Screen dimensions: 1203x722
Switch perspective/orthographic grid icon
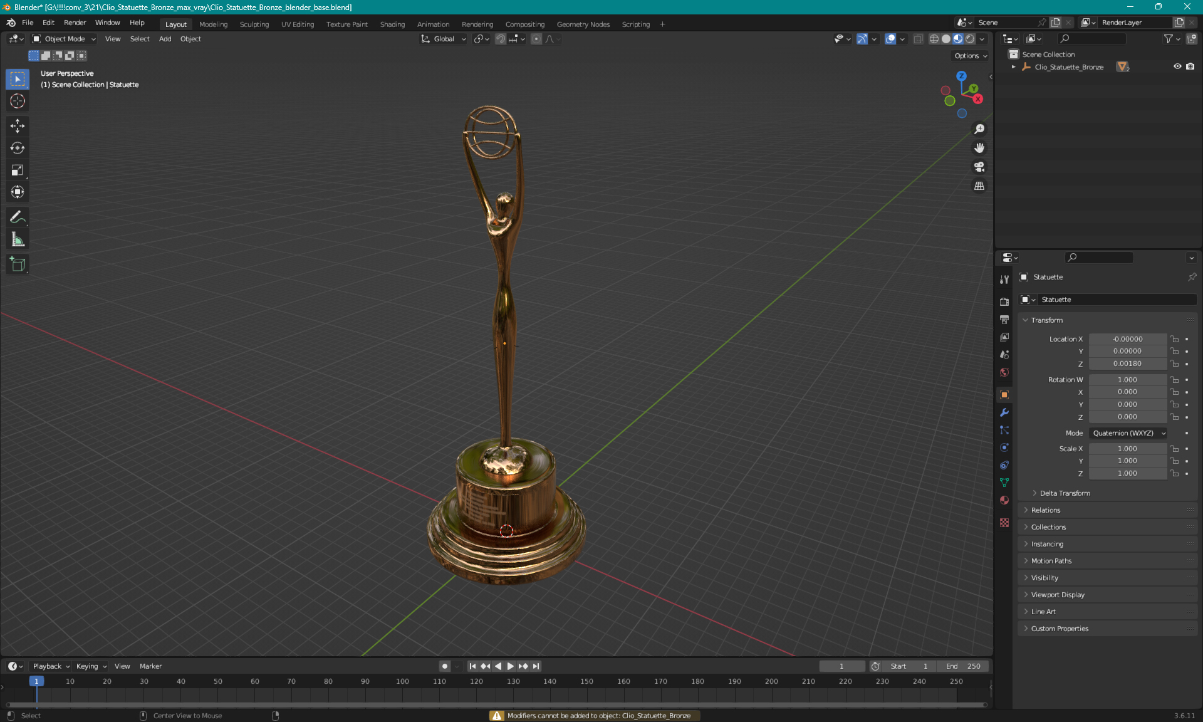[979, 186]
